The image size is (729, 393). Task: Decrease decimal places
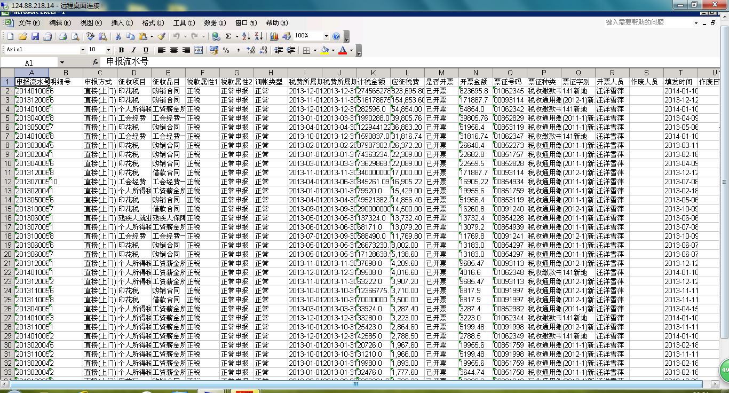pyautogui.click(x=263, y=50)
